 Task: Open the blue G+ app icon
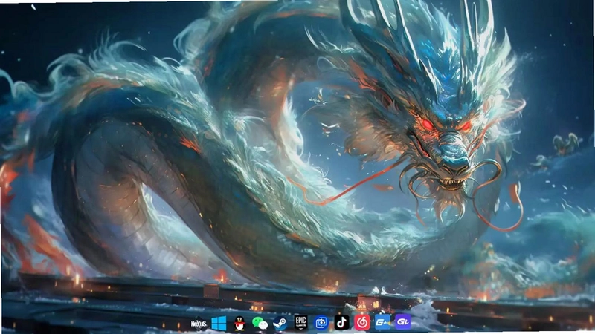[382, 322]
